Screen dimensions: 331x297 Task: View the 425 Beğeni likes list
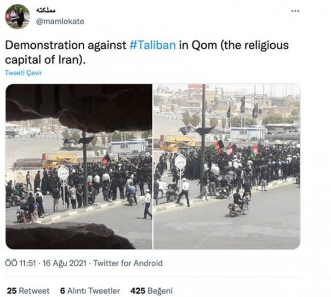tap(151, 291)
